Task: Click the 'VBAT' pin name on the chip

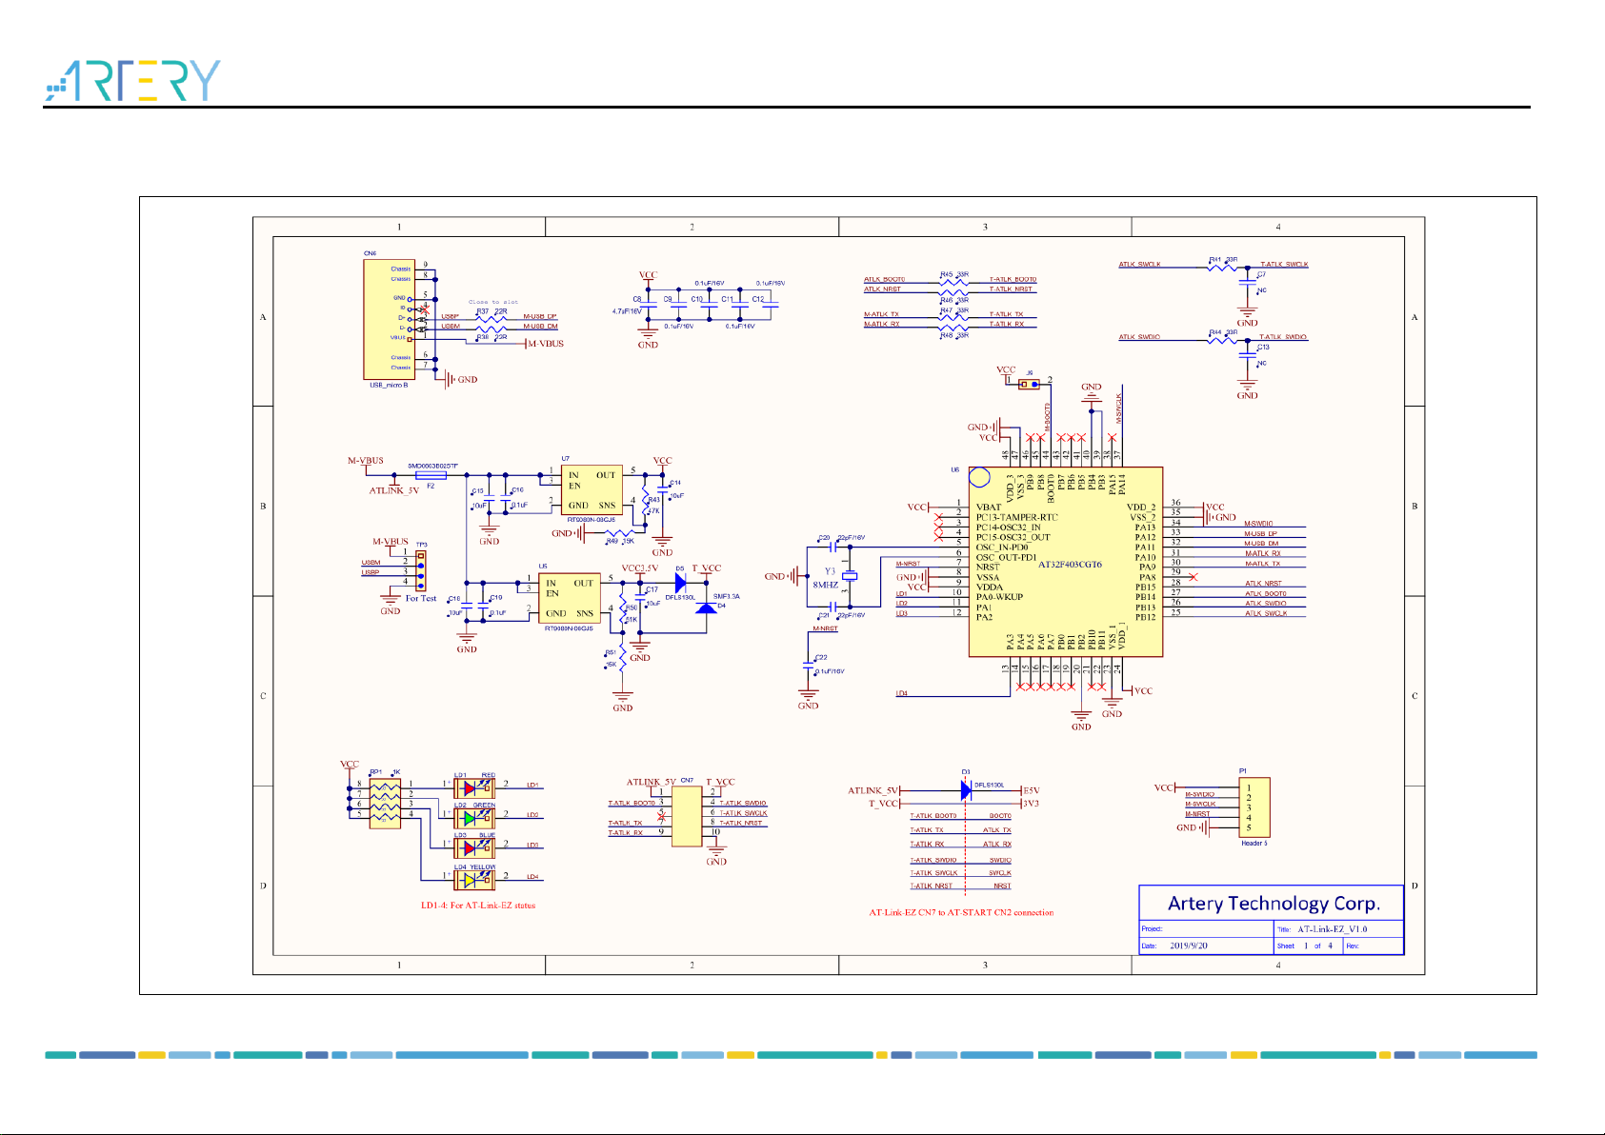Action: (x=989, y=508)
